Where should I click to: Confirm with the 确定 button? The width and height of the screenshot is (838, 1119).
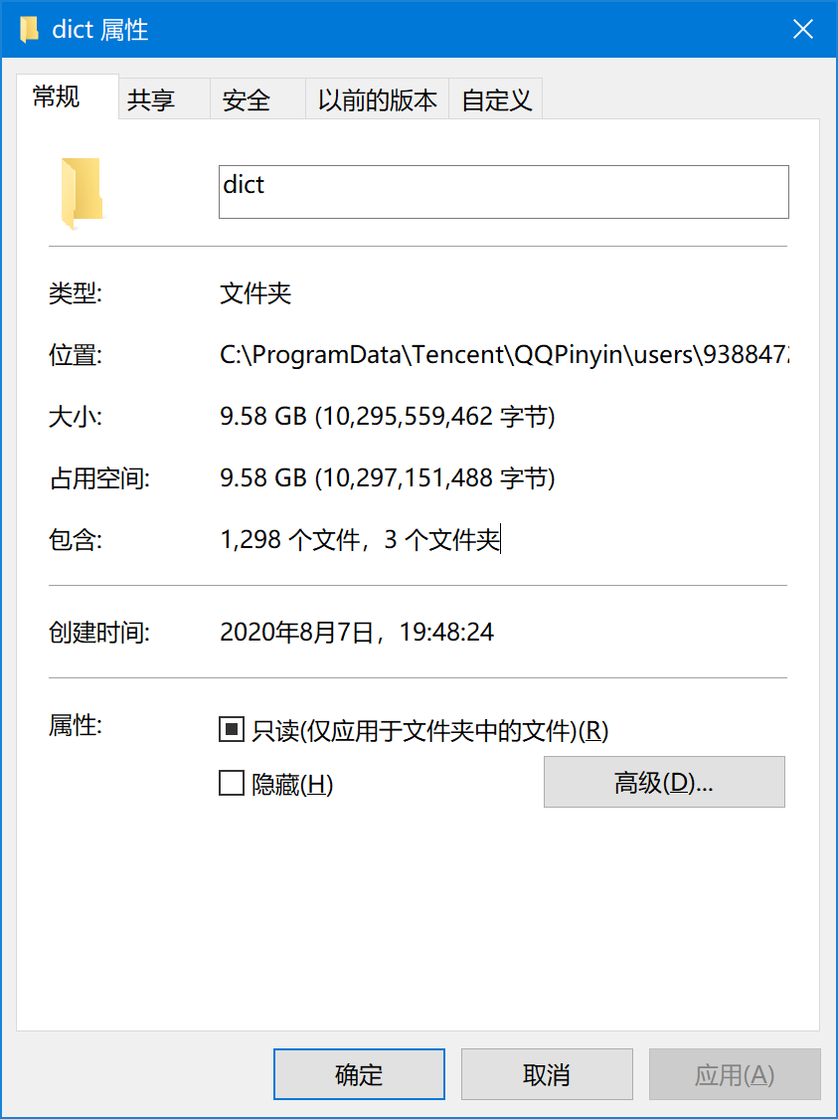tap(360, 1074)
